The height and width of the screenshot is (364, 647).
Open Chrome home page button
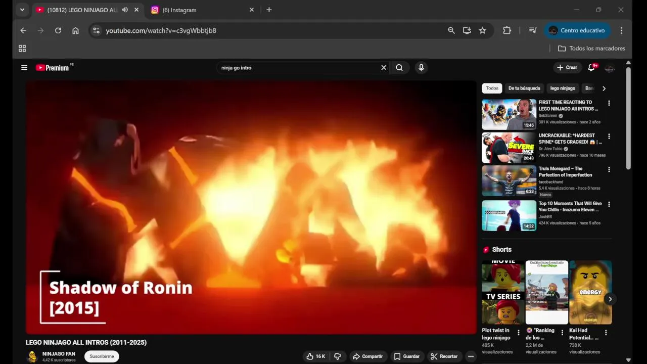[75, 30]
